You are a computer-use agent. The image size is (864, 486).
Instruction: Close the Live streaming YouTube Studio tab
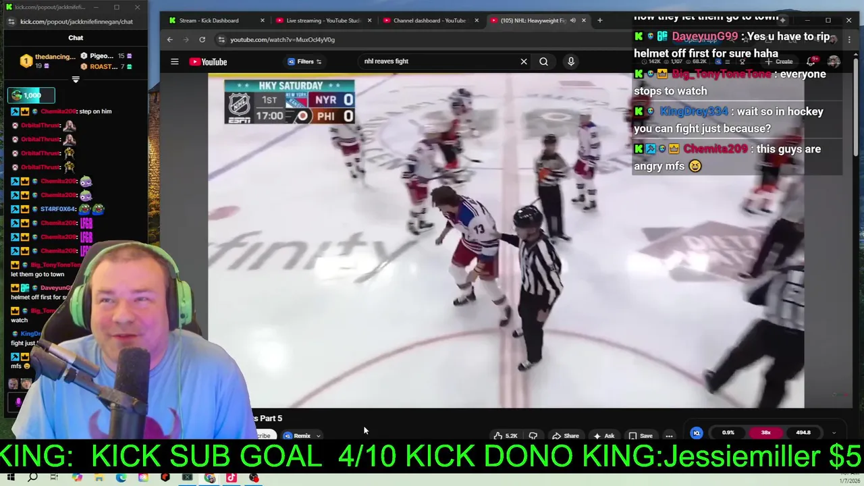[369, 20]
